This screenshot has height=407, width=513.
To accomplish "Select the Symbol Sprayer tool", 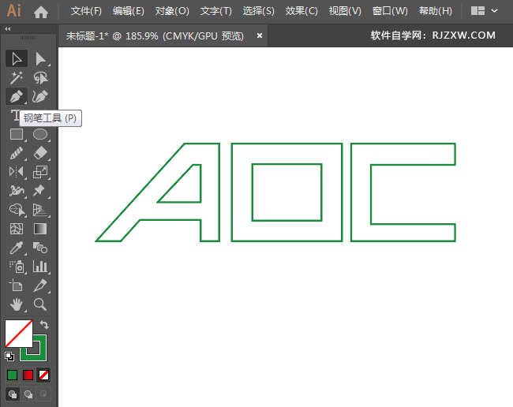I will coord(17,267).
